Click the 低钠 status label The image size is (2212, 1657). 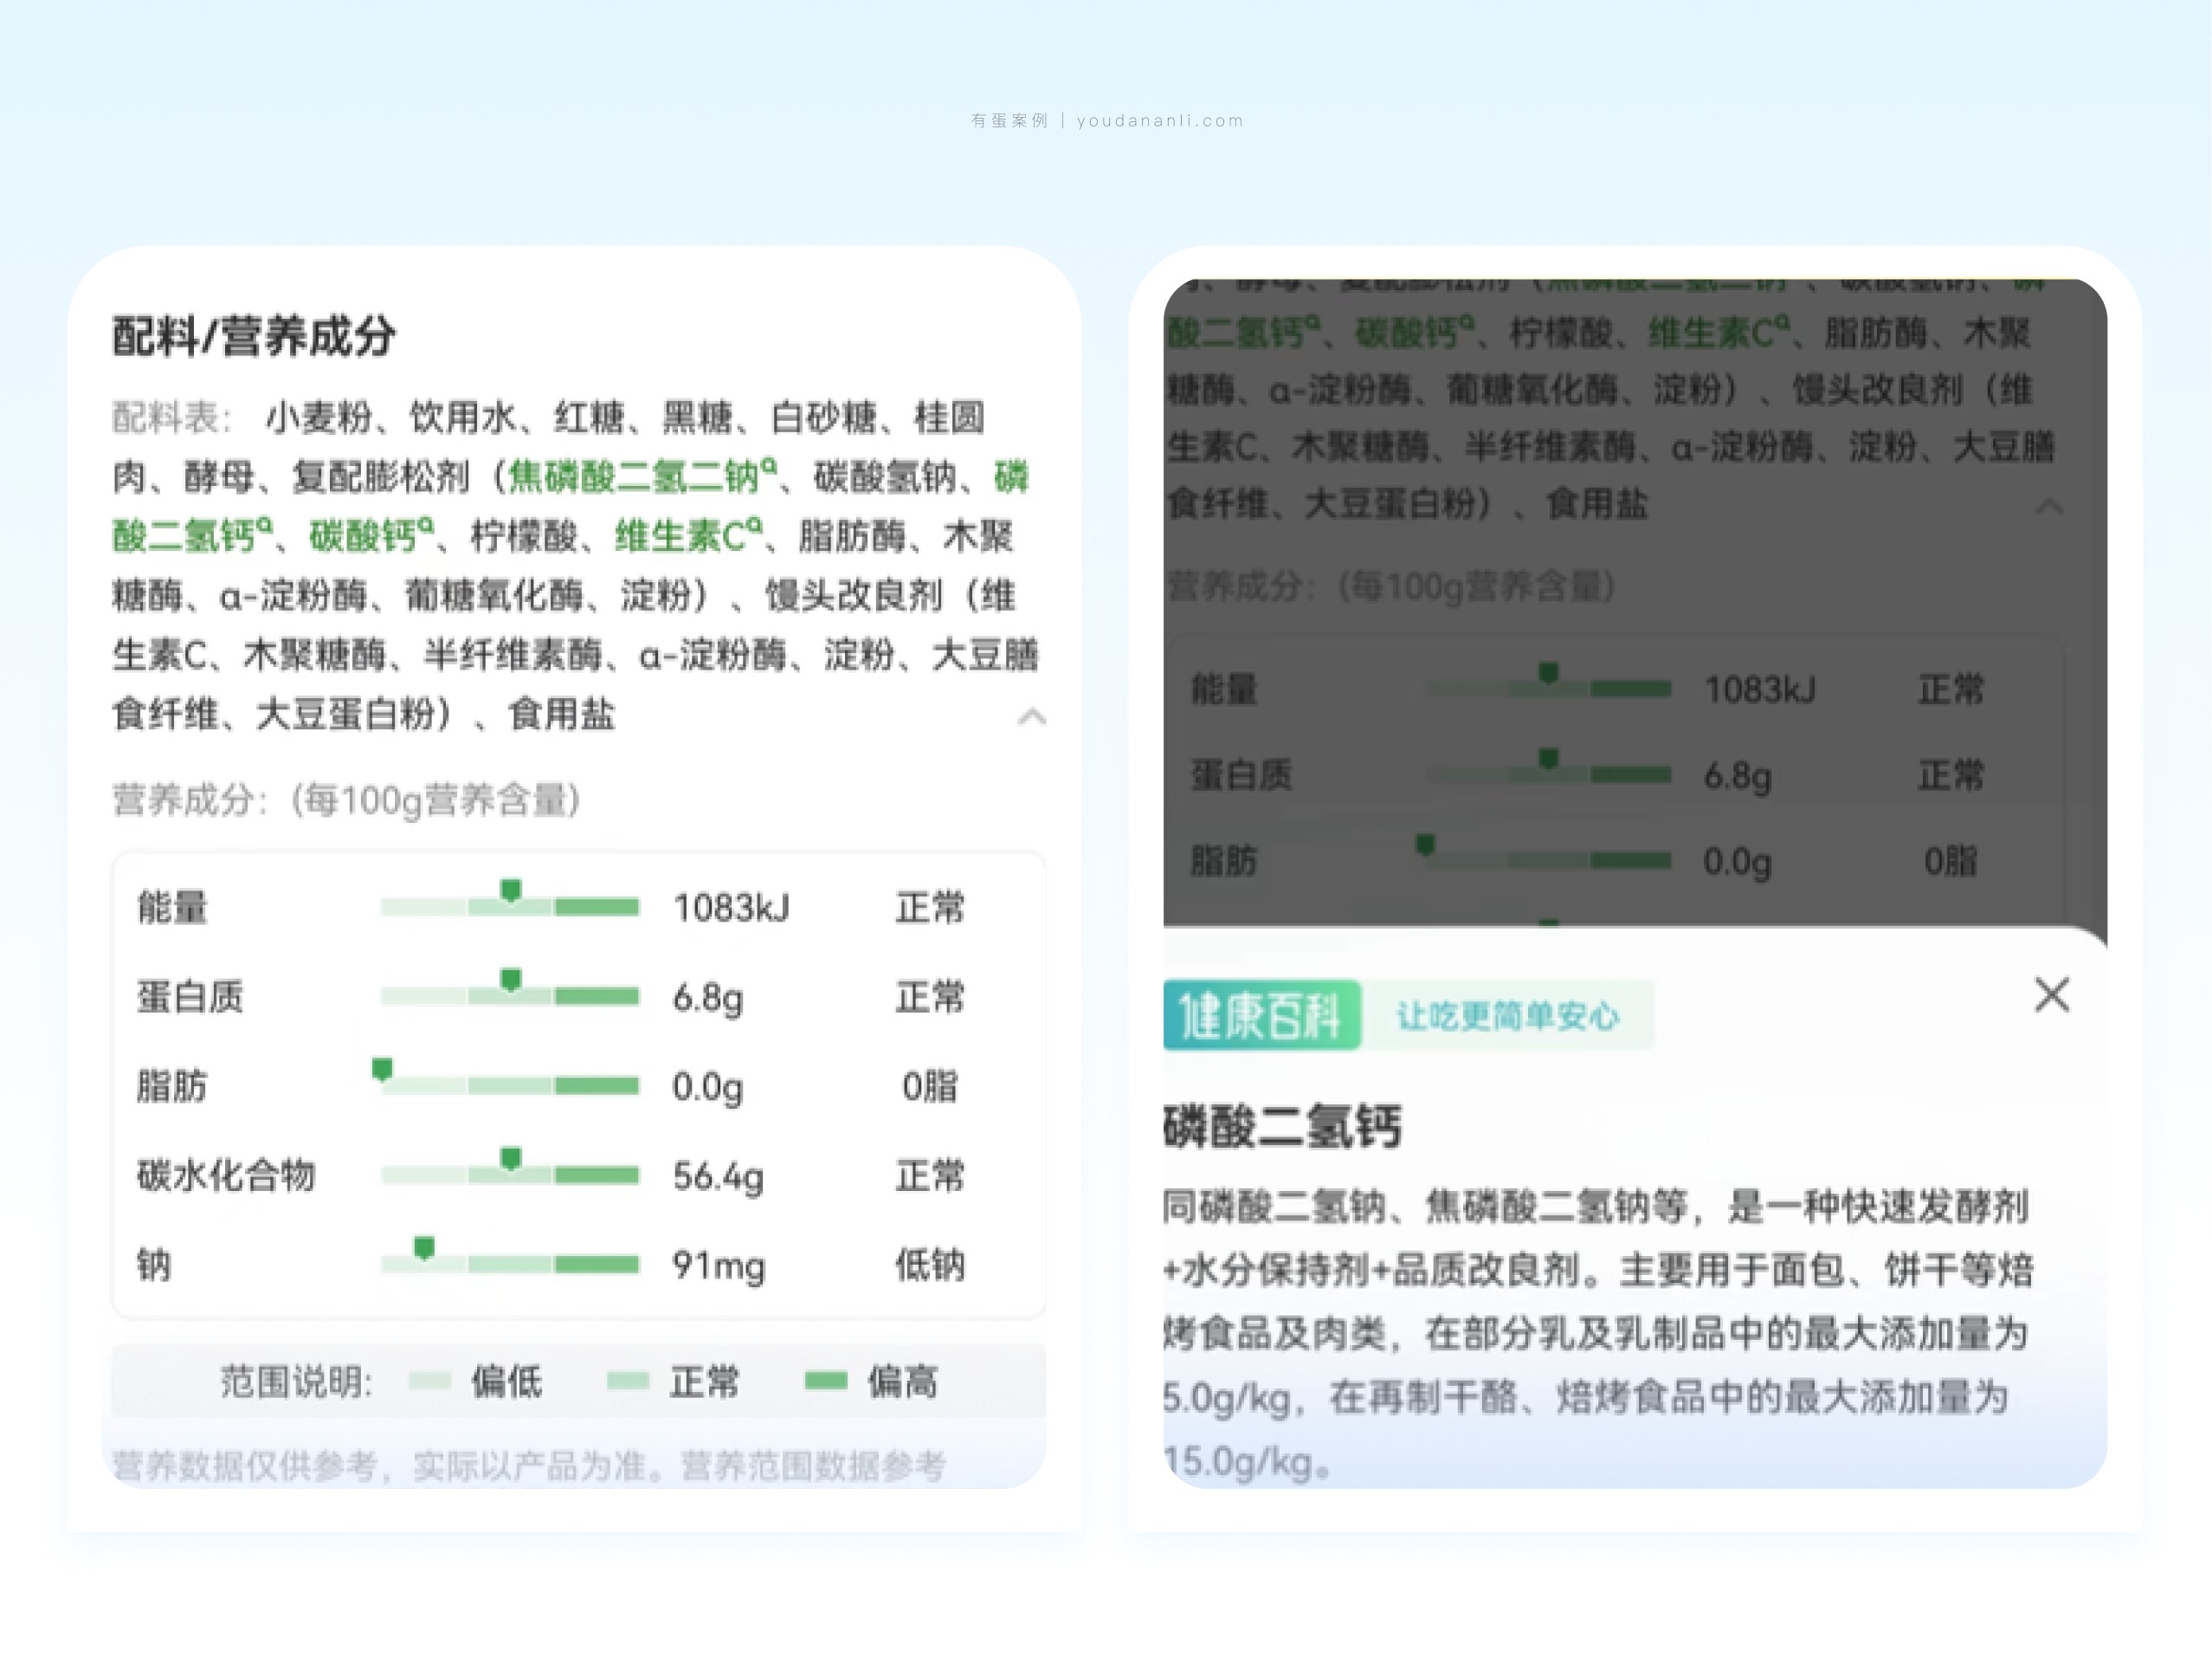click(929, 1265)
